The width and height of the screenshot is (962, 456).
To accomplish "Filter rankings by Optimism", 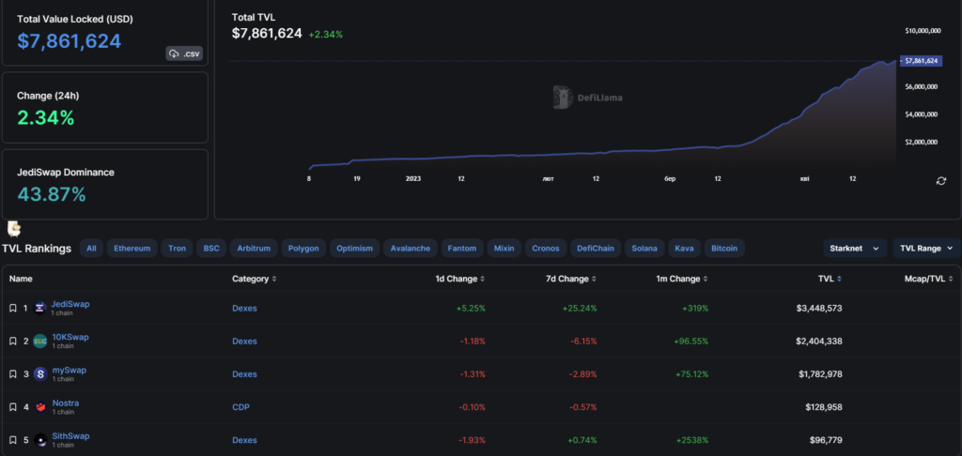I will click(354, 249).
